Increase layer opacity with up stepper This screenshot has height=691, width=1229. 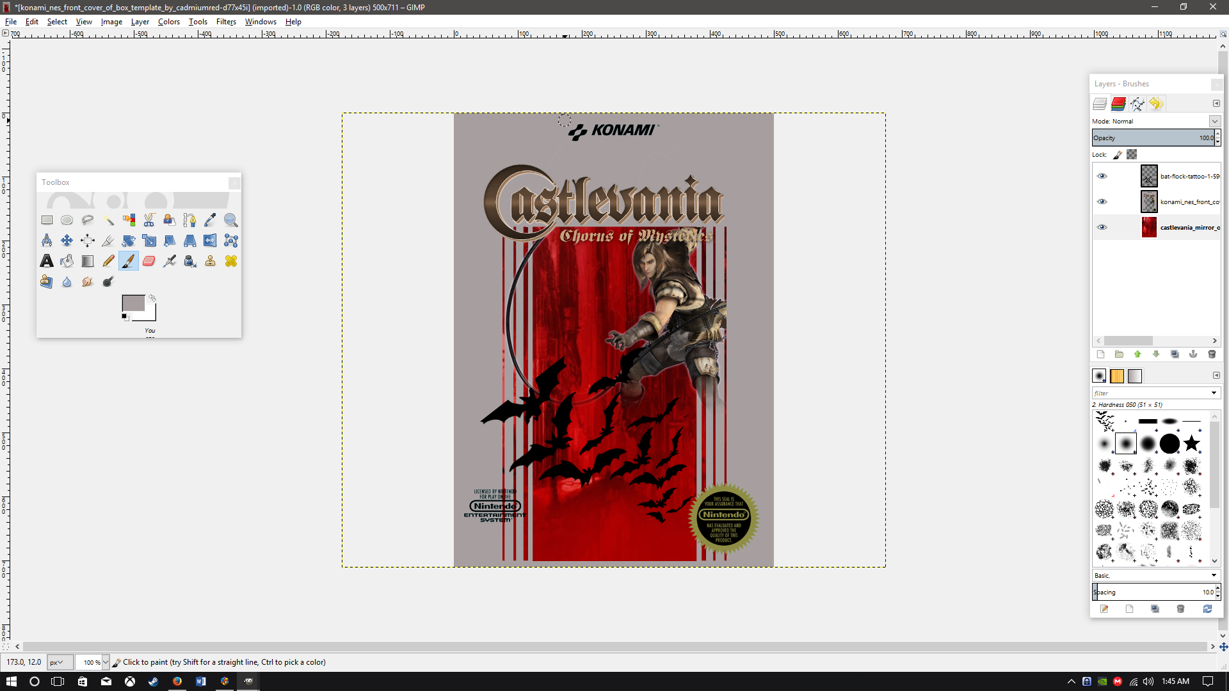[x=1217, y=134]
